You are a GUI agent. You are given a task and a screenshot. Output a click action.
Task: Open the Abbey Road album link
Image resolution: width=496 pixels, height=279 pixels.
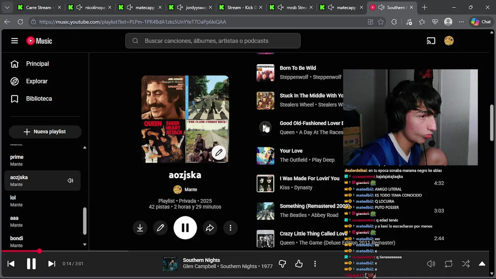coord(325,215)
